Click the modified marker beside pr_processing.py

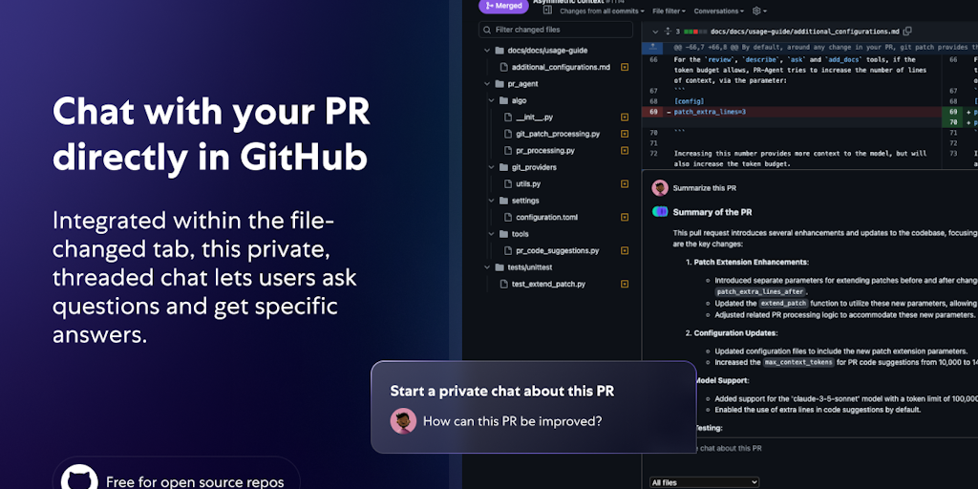click(x=625, y=150)
